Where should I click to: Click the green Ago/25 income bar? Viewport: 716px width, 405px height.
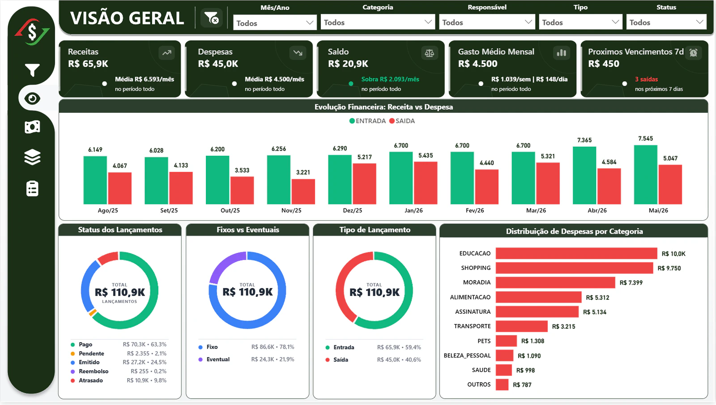95,180
